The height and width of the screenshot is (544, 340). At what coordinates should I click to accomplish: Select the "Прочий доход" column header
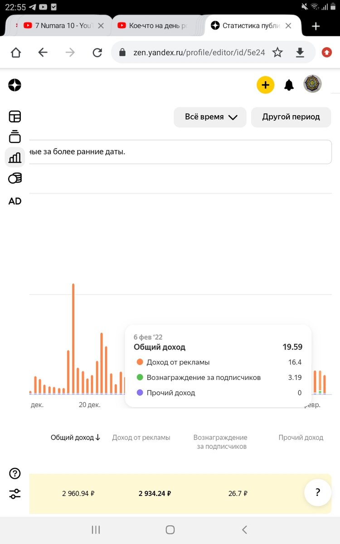[301, 437]
